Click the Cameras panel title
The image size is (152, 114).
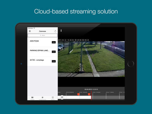click(42, 31)
